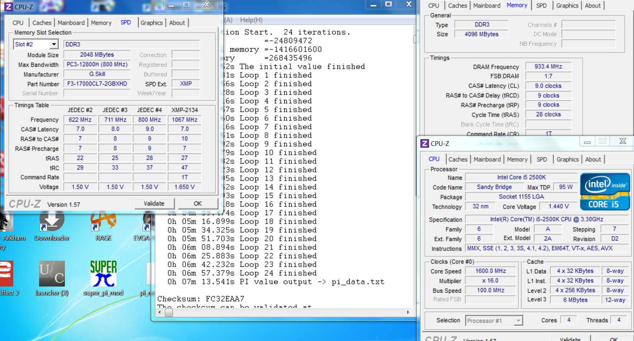Click the DRAM Frequency value 933.4 MHz
634x341 pixels.
coord(548,66)
